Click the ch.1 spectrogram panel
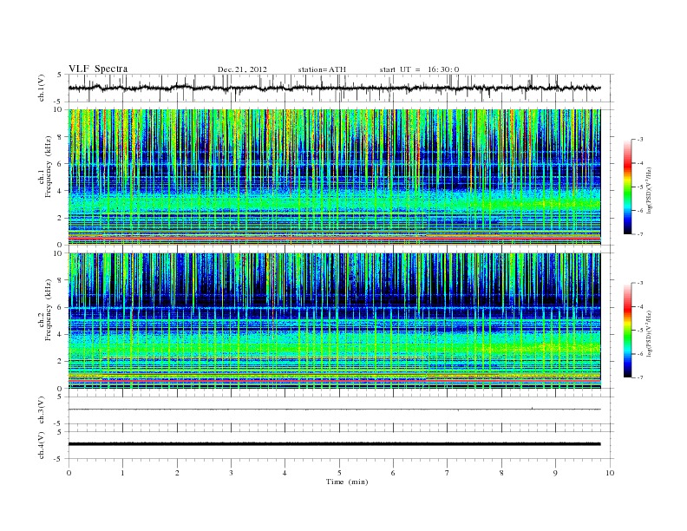The width and height of the screenshot is (687, 531). click(334, 177)
